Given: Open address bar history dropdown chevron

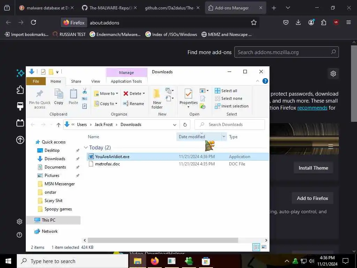Looking at the screenshot, I should tap(175, 125).
